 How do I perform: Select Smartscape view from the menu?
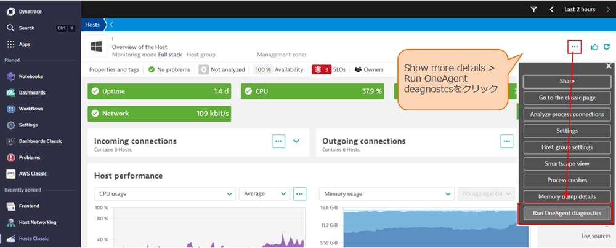pyautogui.click(x=566, y=164)
